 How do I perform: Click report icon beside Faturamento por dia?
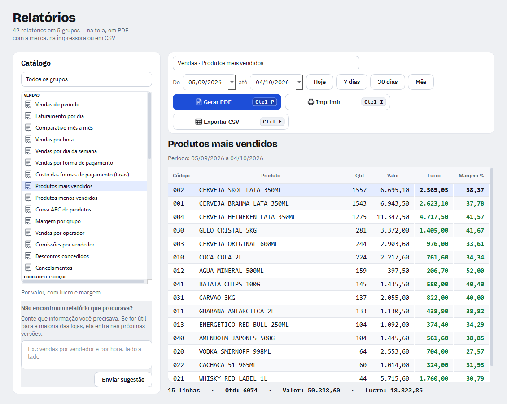tap(28, 116)
